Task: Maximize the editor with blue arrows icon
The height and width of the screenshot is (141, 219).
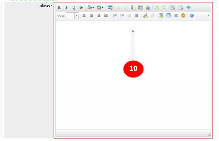Action: (189, 7)
